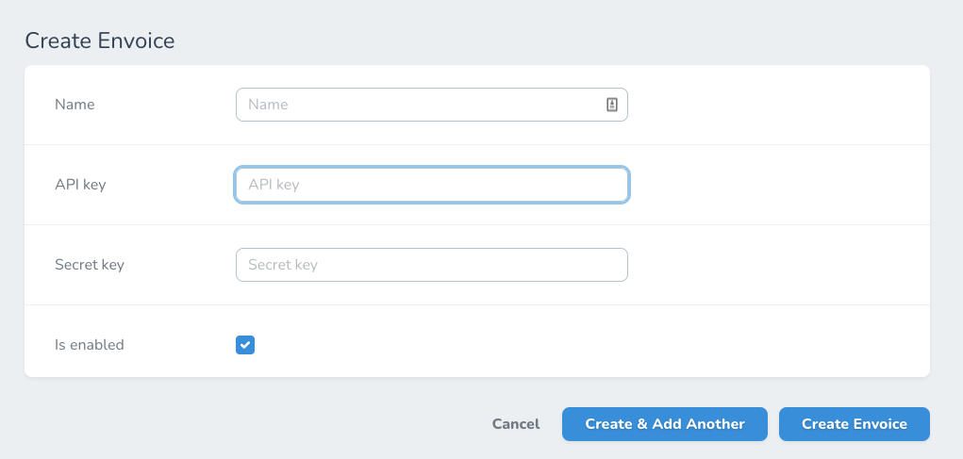Select the Secret key input box

coord(431,265)
